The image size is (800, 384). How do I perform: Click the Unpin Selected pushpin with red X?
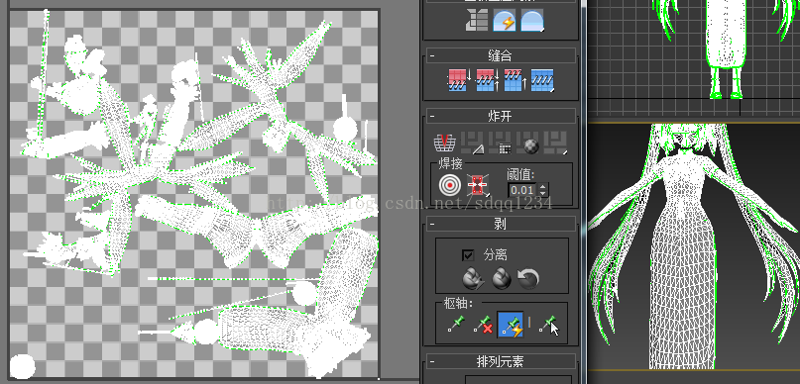point(483,325)
